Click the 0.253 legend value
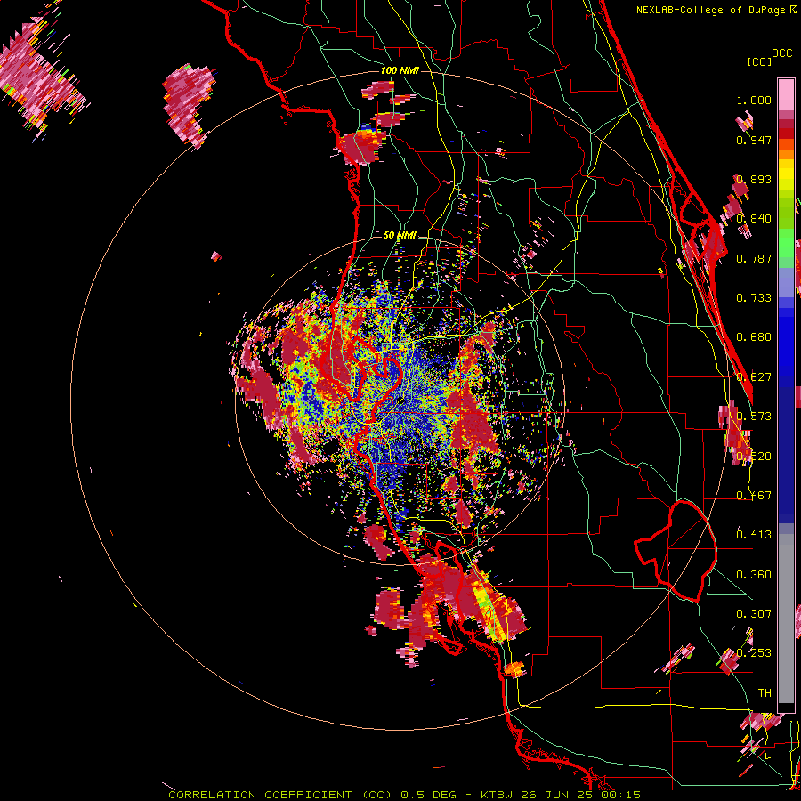 coord(754,653)
